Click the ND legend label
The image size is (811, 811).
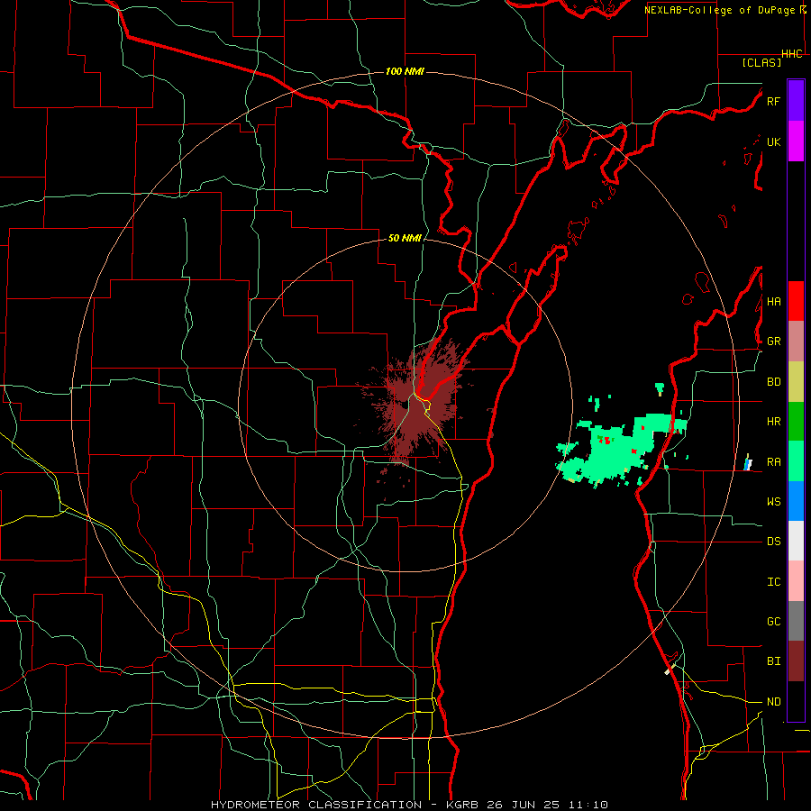pyautogui.click(x=773, y=702)
